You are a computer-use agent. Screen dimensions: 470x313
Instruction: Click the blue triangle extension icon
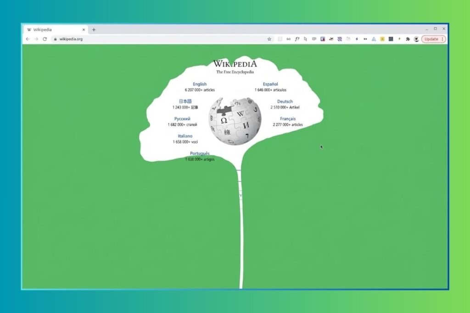[x=374, y=39]
